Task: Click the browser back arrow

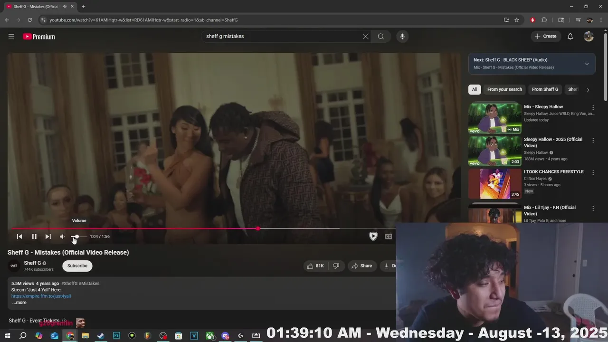Action: click(7, 20)
